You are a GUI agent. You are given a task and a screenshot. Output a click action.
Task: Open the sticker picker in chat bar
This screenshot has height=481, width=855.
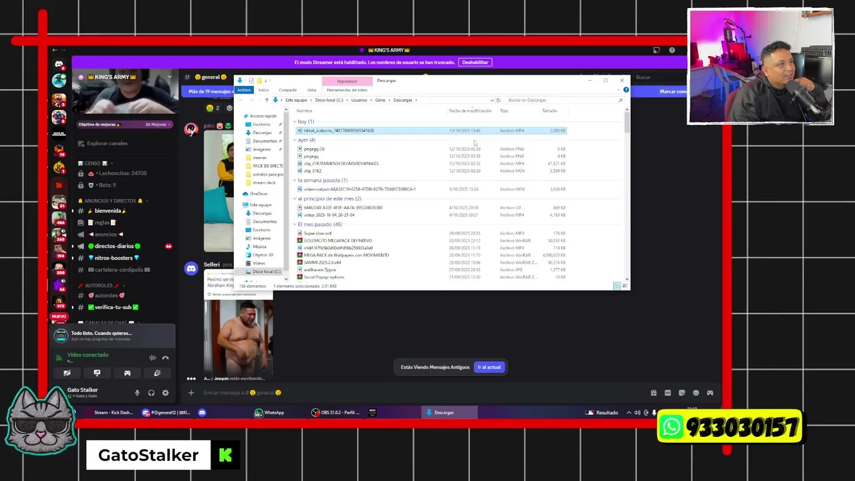coord(681,393)
